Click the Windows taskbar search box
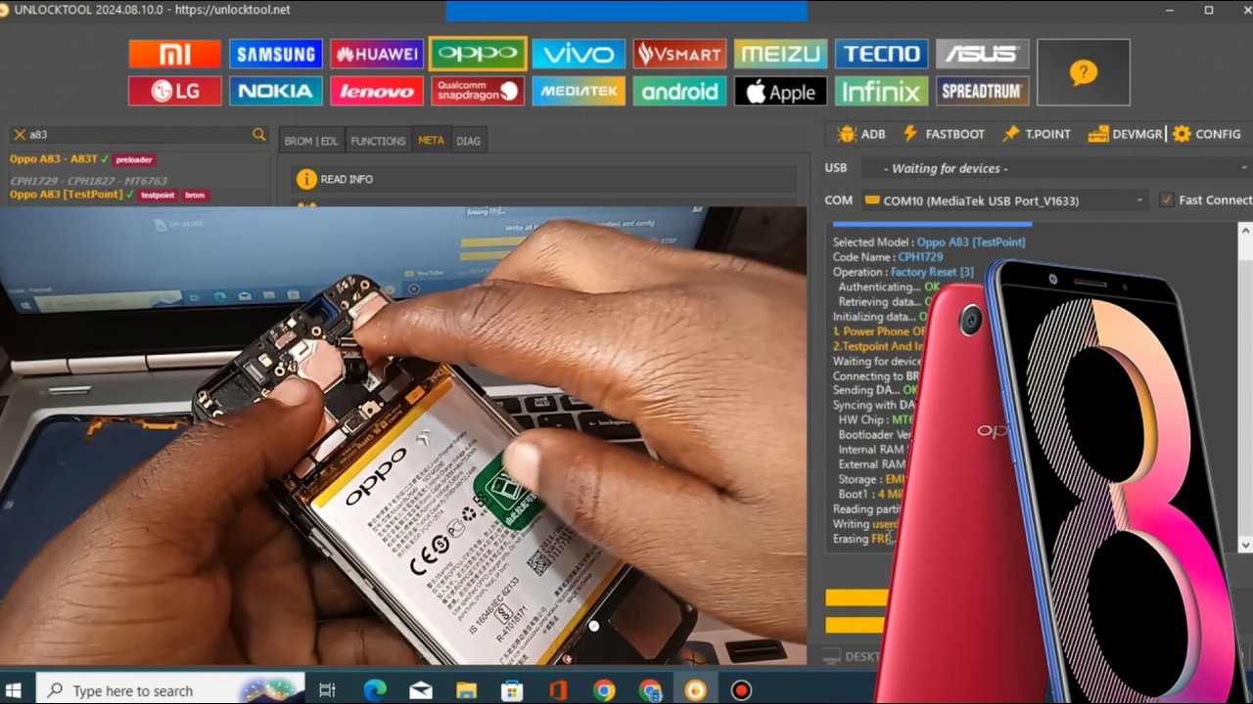 (170, 690)
